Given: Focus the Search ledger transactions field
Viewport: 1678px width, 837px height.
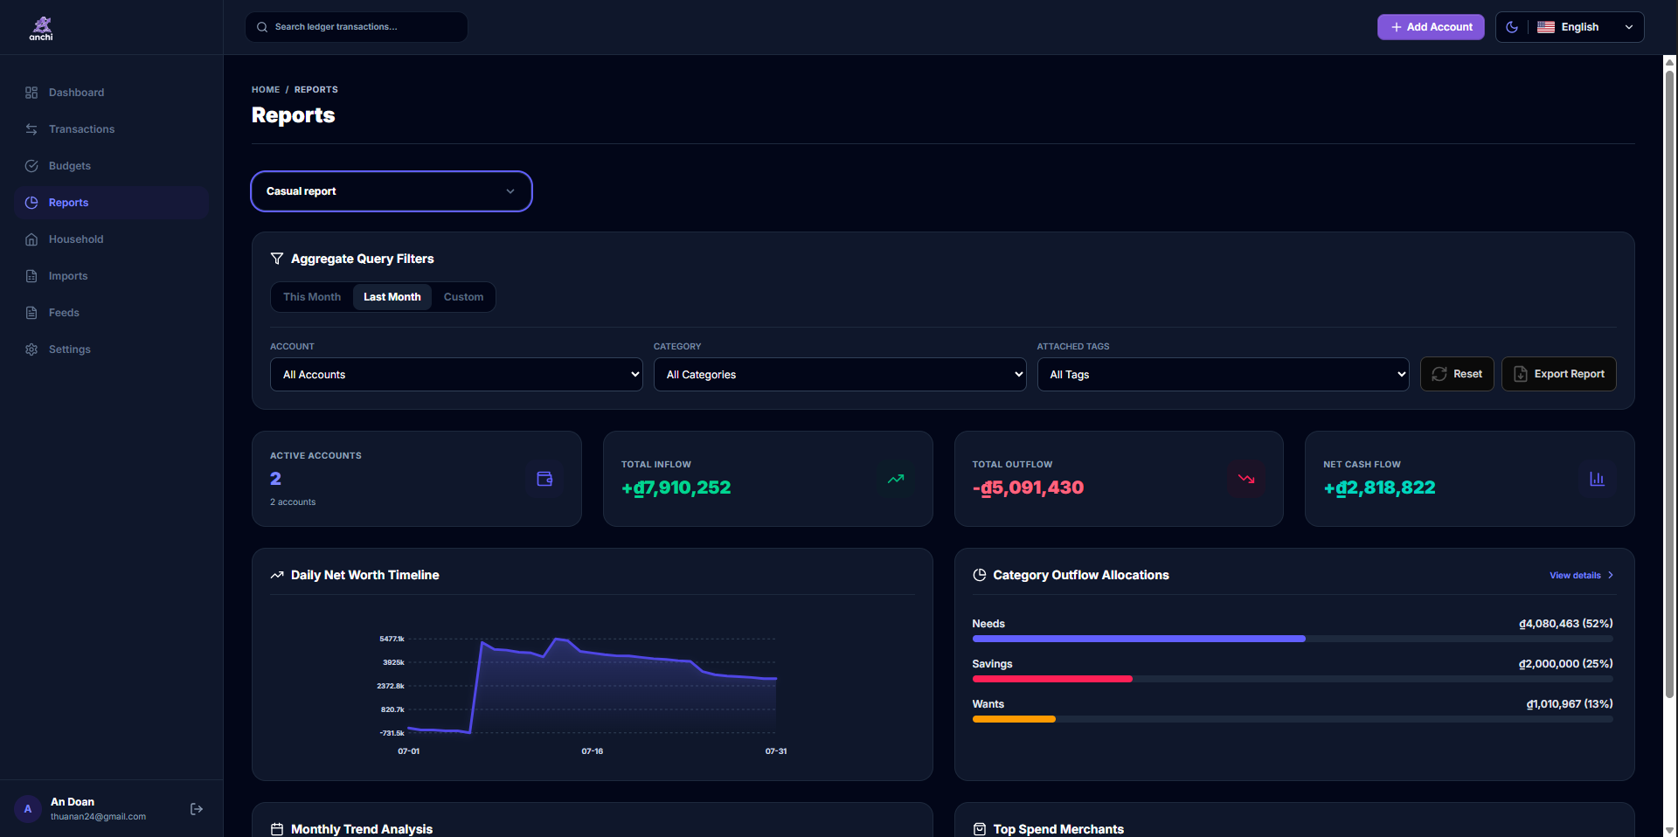Looking at the screenshot, I should pyautogui.click(x=357, y=27).
